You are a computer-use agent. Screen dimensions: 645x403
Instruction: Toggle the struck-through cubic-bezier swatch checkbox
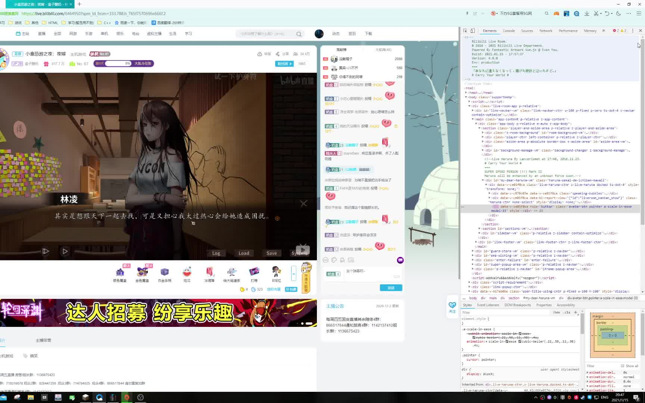click(x=474, y=337)
